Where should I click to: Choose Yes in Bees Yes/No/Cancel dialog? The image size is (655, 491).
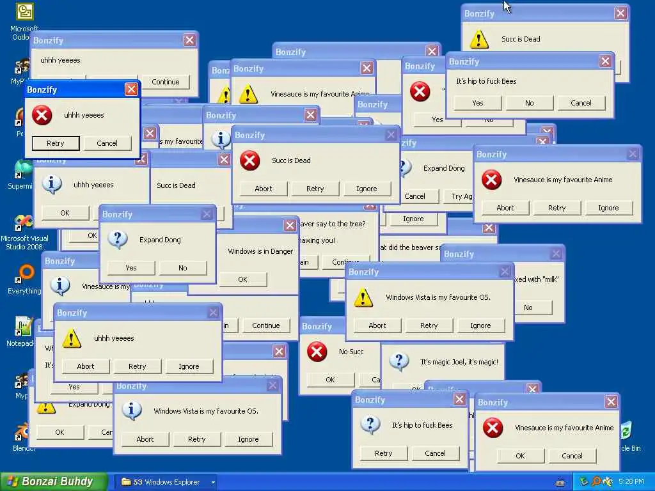click(x=477, y=103)
